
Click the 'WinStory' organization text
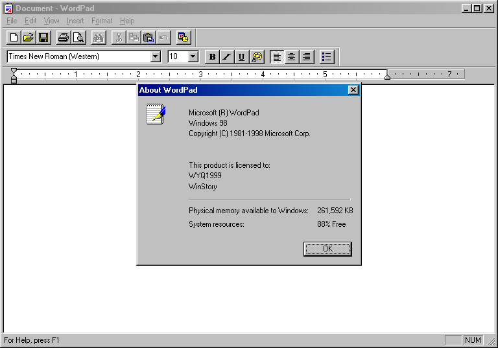pos(202,187)
